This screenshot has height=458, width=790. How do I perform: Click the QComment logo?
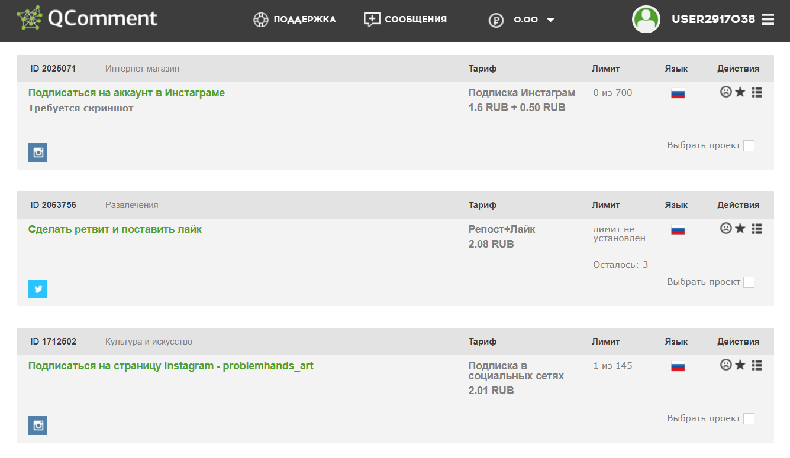(x=87, y=18)
